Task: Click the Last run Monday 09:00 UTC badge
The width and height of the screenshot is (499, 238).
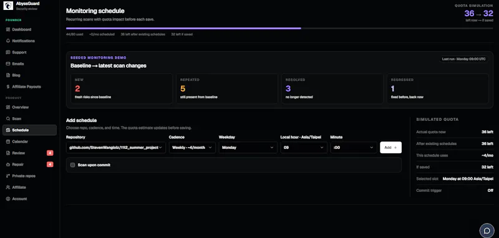Action: point(463,59)
